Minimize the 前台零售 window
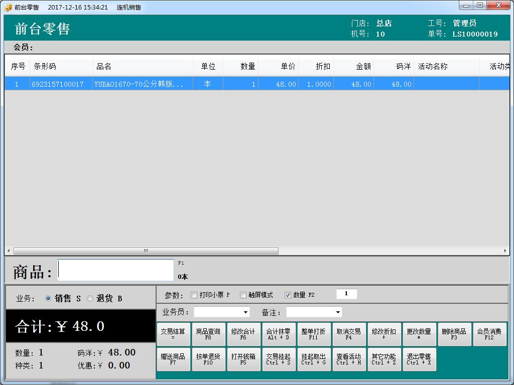Screen dimensions: 514x385 (466, 6)
